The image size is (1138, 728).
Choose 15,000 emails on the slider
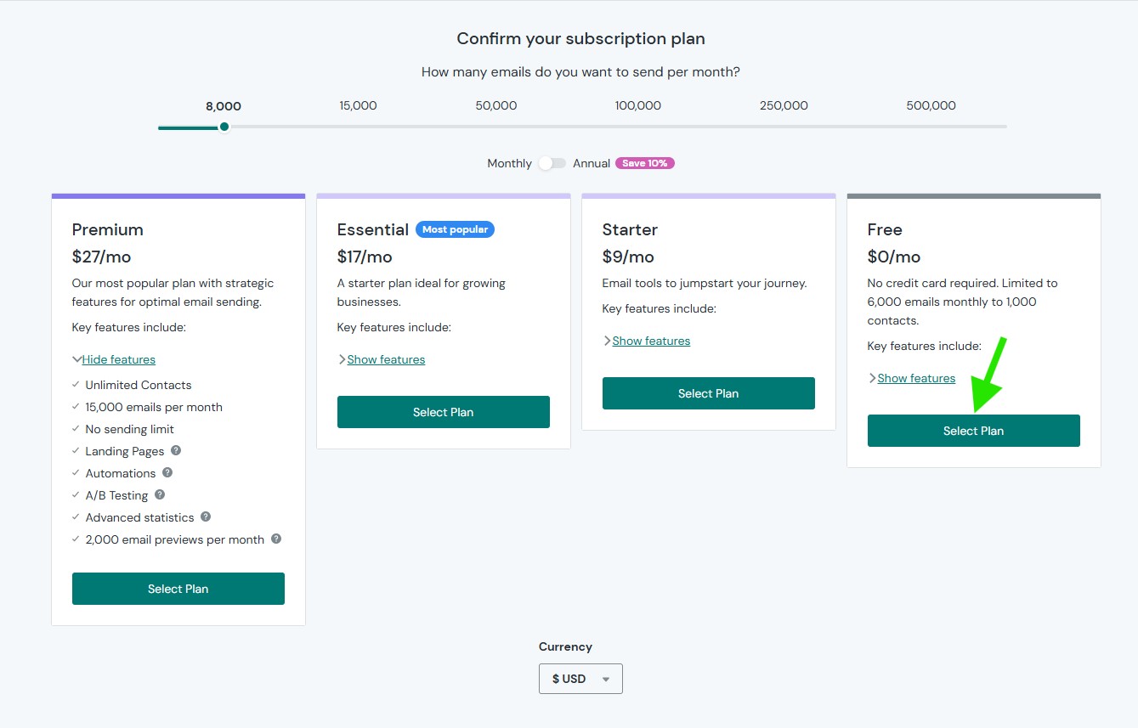click(358, 106)
